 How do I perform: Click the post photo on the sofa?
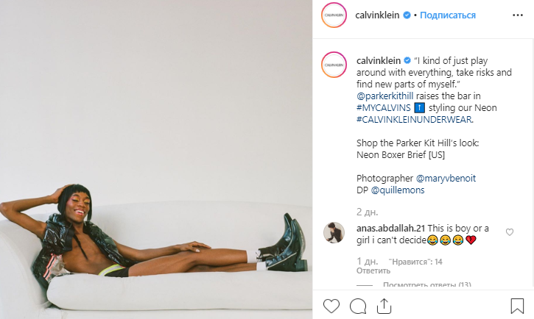point(156,159)
